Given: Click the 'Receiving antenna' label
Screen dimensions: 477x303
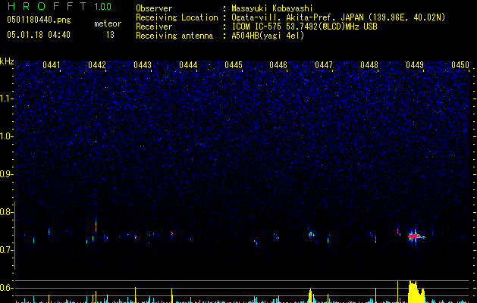Looking at the screenshot, I should (x=174, y=36).
